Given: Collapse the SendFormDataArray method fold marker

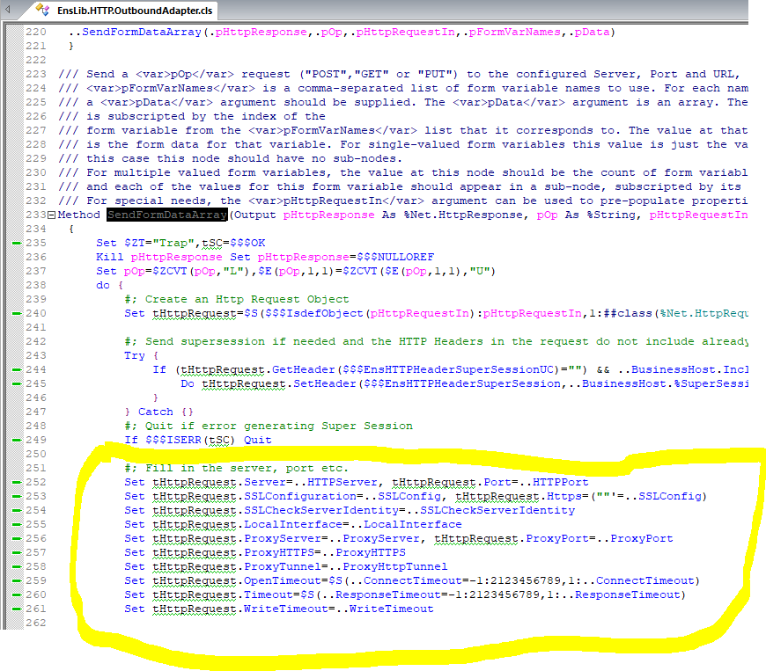Looking at the screenshot, I should (51, 215).
